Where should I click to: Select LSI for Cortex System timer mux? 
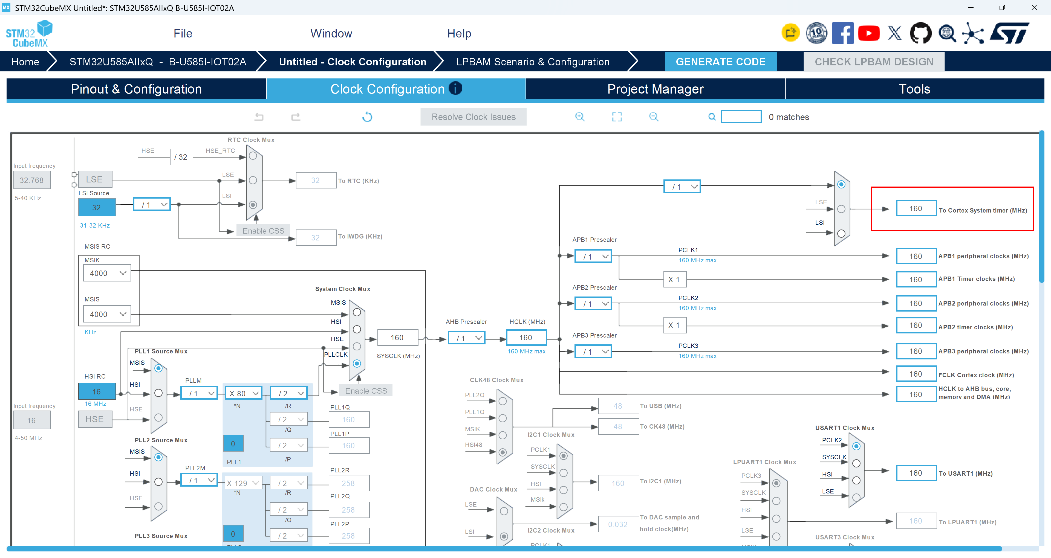[x=841, y=234]
